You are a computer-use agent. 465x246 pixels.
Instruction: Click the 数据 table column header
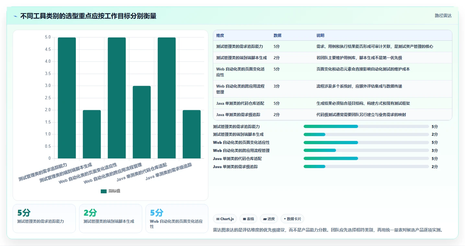point(277,36)
